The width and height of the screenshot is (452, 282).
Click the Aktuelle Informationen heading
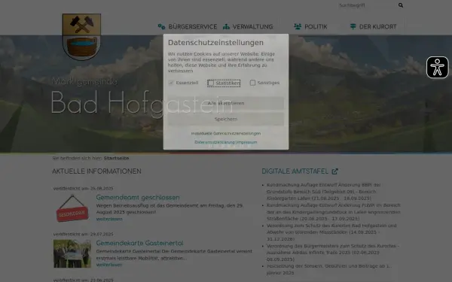pos(96,171)
